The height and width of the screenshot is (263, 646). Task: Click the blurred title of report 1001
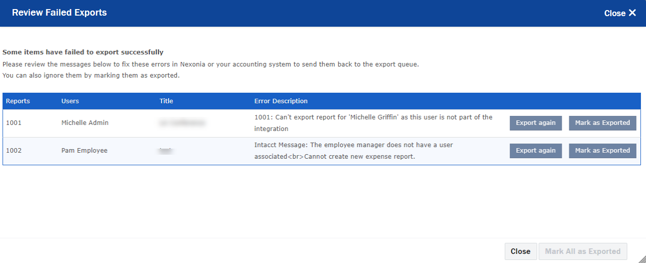182,123
